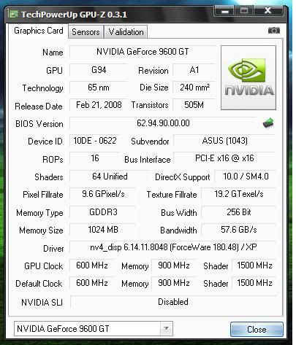Close the window with the X button
The height and width of the screenshot is (345, 296).
(x=268, y=11)
